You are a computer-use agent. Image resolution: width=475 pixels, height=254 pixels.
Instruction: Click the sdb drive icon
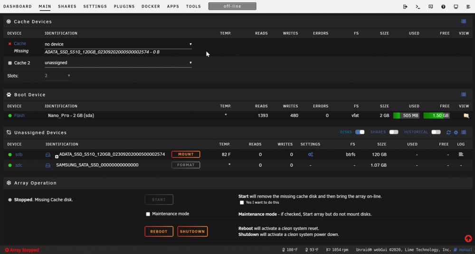(48, 155)
